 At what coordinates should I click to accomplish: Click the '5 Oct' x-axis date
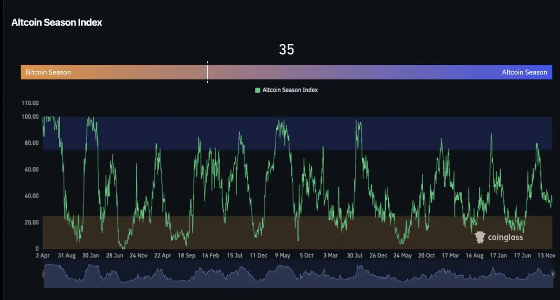(307, 256)
